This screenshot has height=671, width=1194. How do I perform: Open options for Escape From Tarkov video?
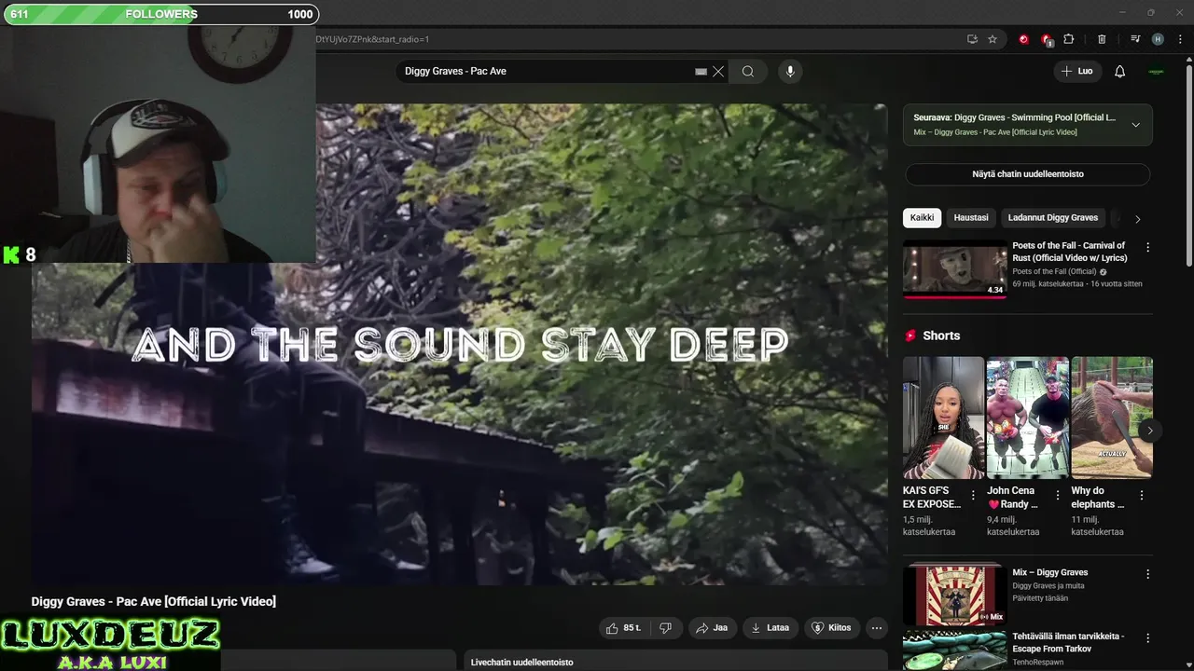(x=1148, y=638)
